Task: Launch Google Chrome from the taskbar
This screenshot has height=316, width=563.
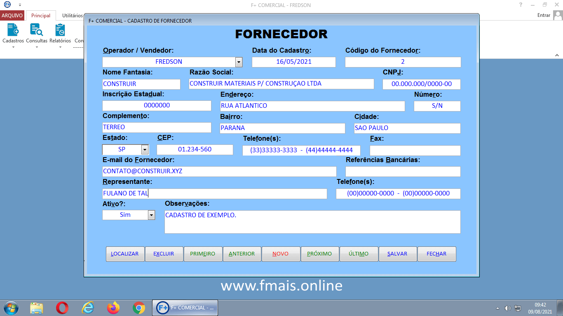Action: tap(138, 307)
